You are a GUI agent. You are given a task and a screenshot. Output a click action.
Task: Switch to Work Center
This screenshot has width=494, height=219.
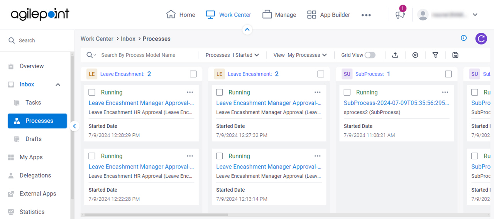[228, 15]
